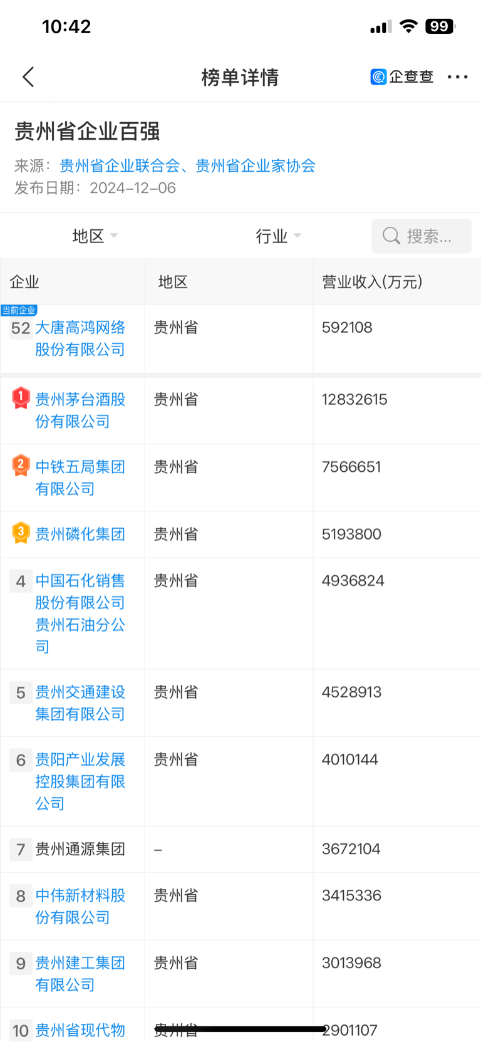Image resolution: width=481 pixels, height=1042 pixels.
Task: Tap revenue value 7566651
Action: click(351, 467)
